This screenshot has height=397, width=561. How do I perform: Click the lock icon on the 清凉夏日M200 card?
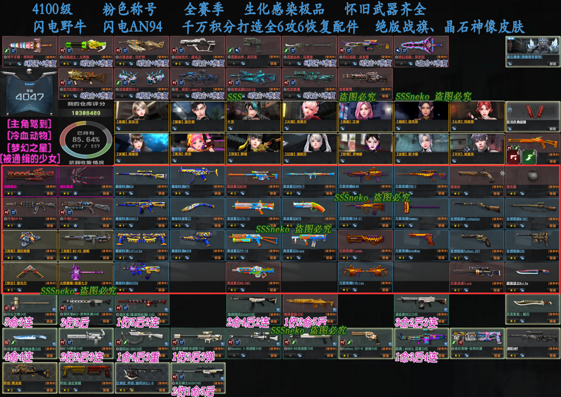243,194
